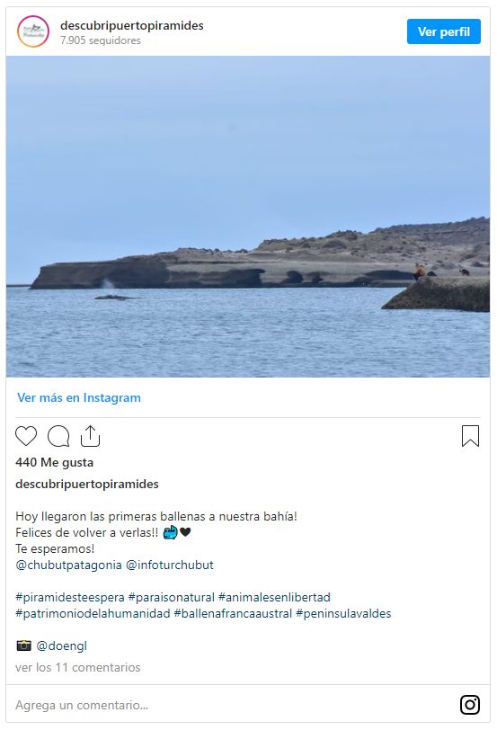
Task: Open the @chubutpatagonia mention
Action: [x=69, y=565]
